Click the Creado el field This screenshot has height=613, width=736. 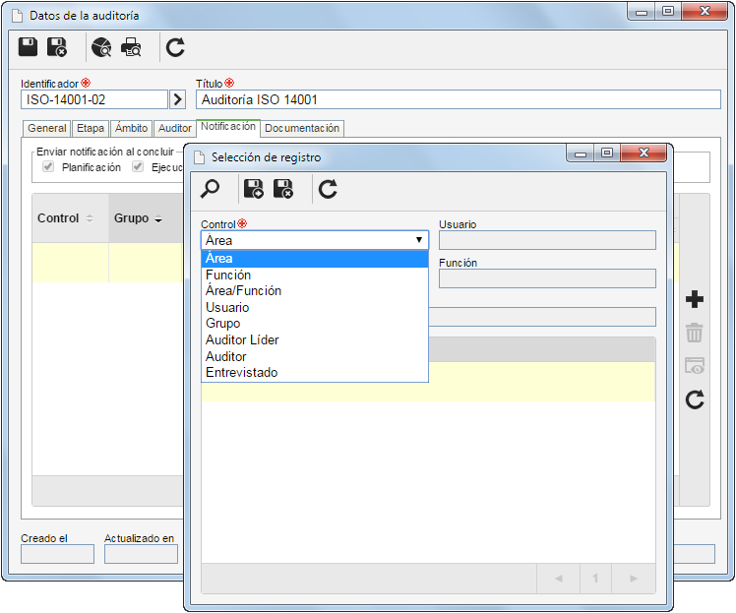[x=57, y=554]
